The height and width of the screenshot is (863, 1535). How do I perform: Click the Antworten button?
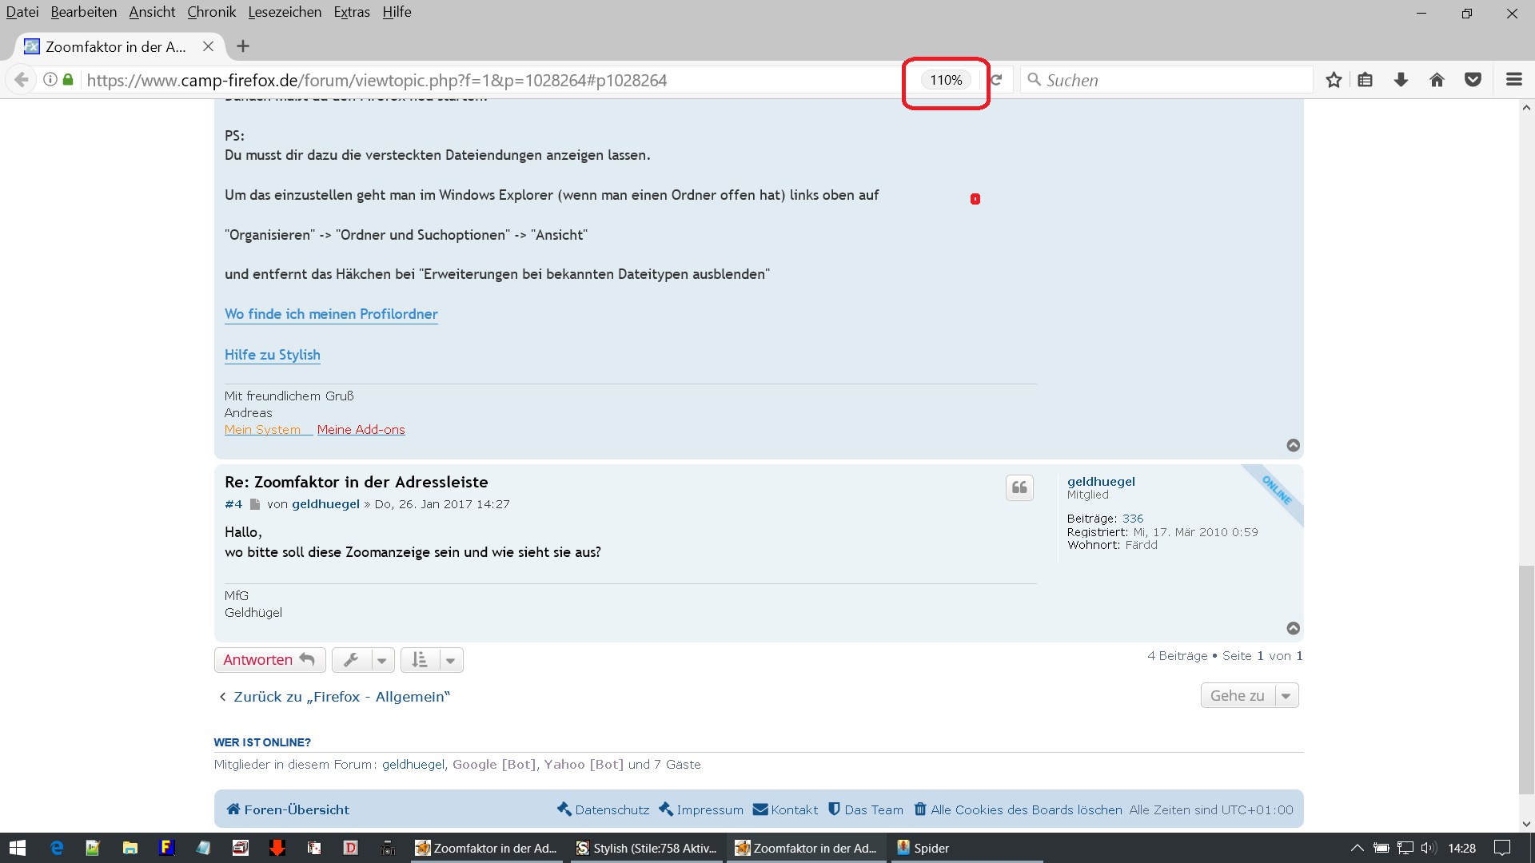pyautogui.click(x=269, y=660)
